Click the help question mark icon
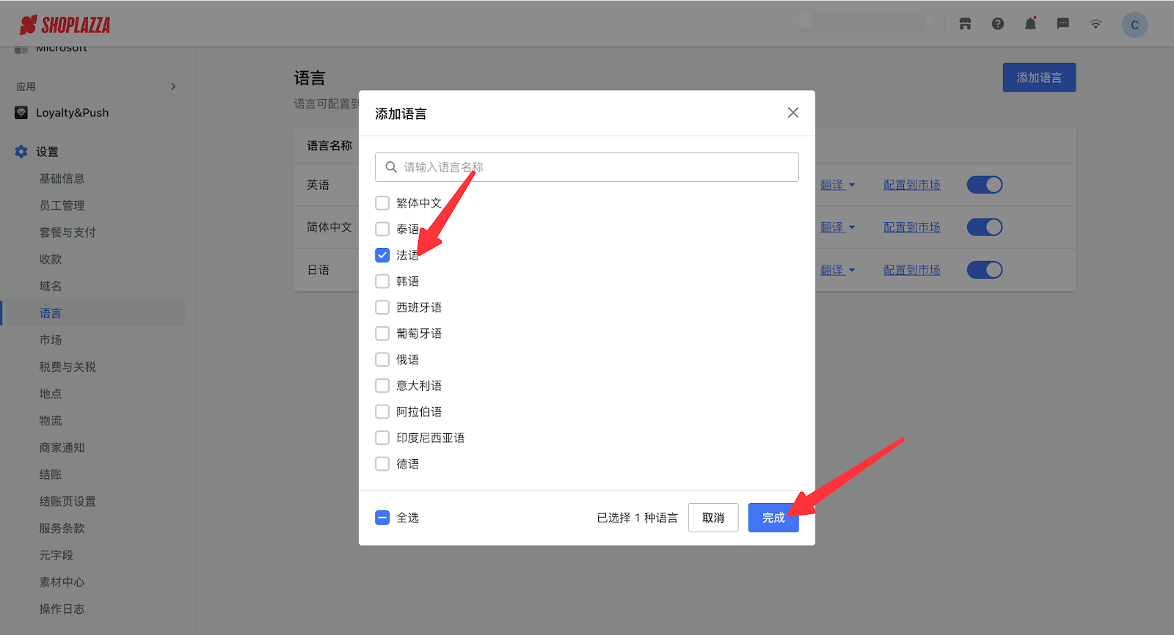 [x=998, y=24]
